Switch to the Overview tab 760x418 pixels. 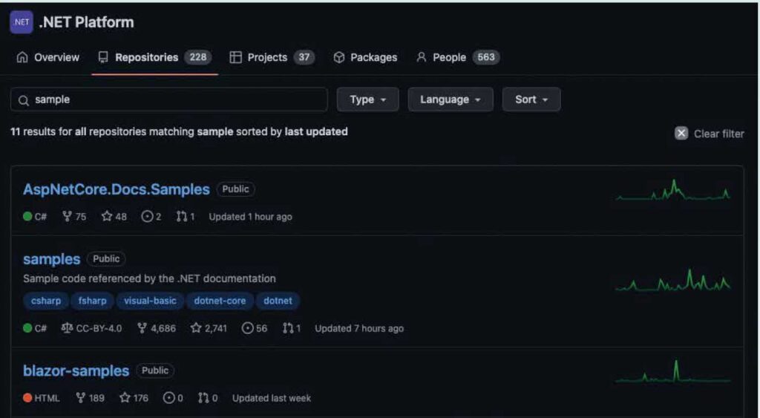[48, 57]
